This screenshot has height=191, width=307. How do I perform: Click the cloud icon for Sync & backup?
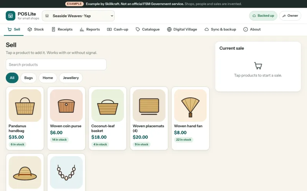click(206, 29)
